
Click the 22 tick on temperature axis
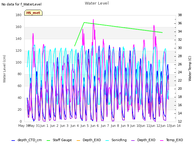pyautogui.click(x=180, y=80)
